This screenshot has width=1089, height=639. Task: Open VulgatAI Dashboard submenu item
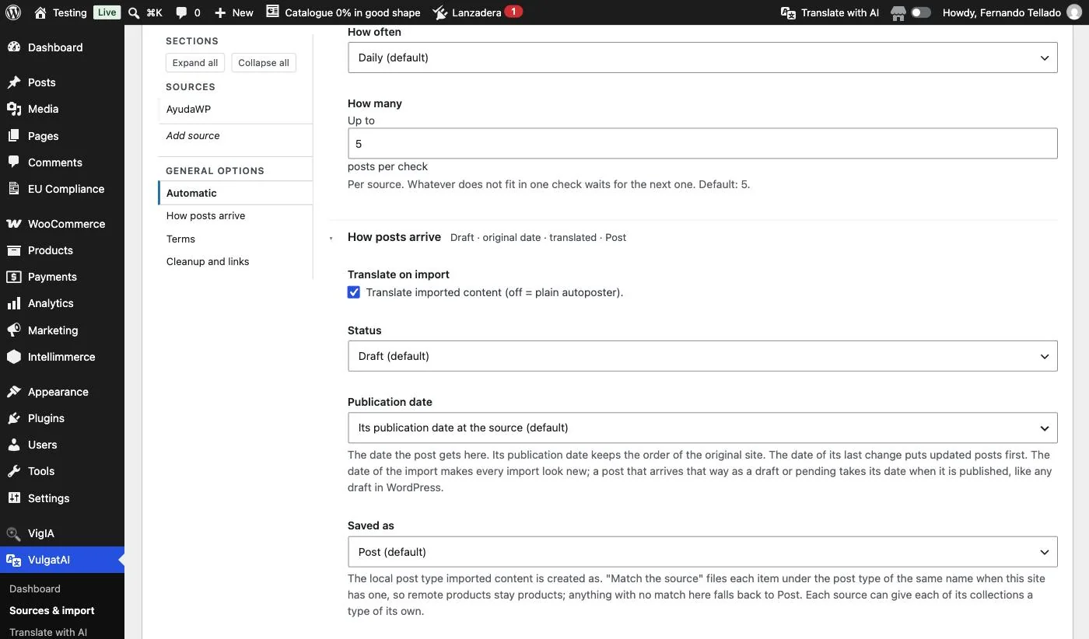35,588
